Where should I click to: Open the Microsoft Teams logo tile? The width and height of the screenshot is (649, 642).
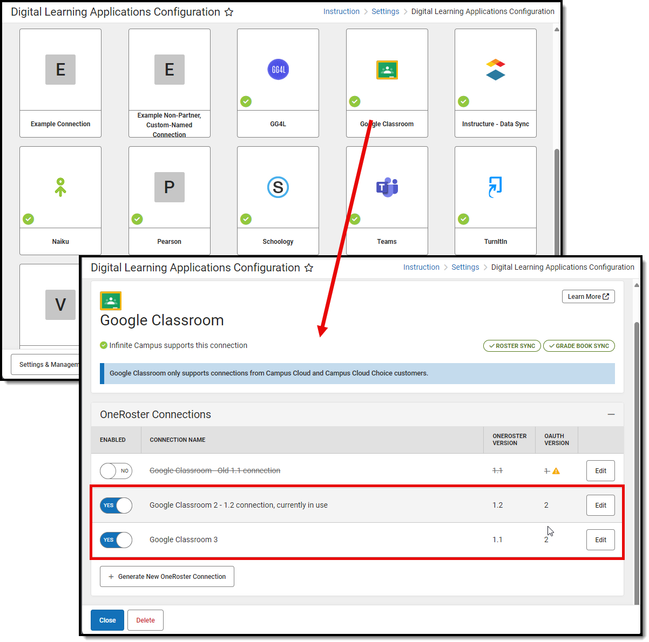tap(387, 187)
